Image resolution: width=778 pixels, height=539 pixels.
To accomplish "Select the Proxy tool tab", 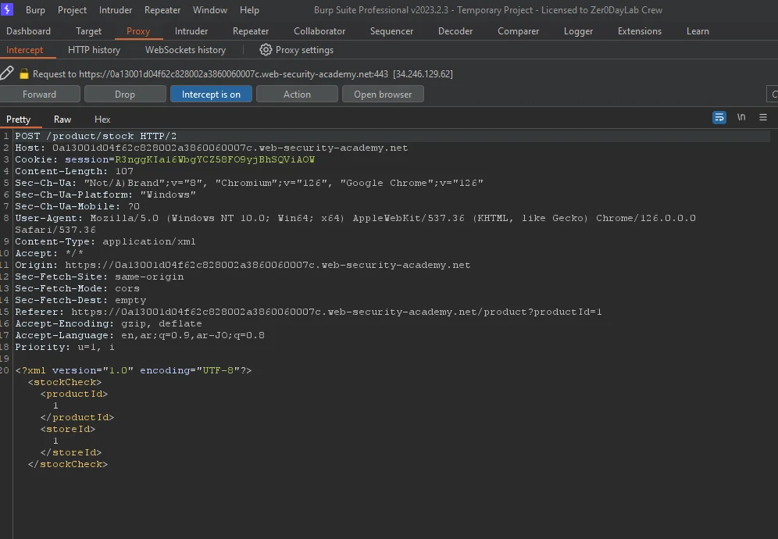I will [x=138, y=30].
